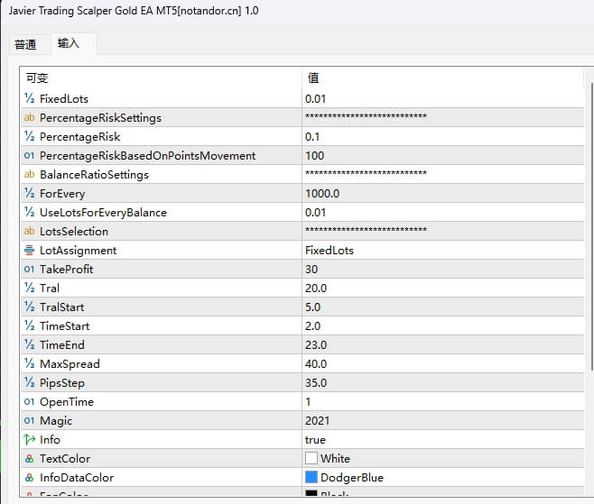Click the InfoDataColor palette icon

(x=30, y=477)
